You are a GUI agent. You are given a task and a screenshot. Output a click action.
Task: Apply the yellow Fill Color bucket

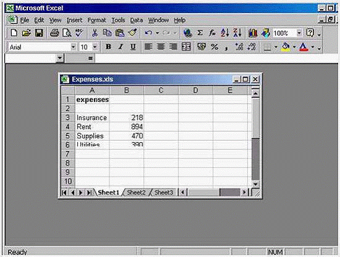pos(286,47)
